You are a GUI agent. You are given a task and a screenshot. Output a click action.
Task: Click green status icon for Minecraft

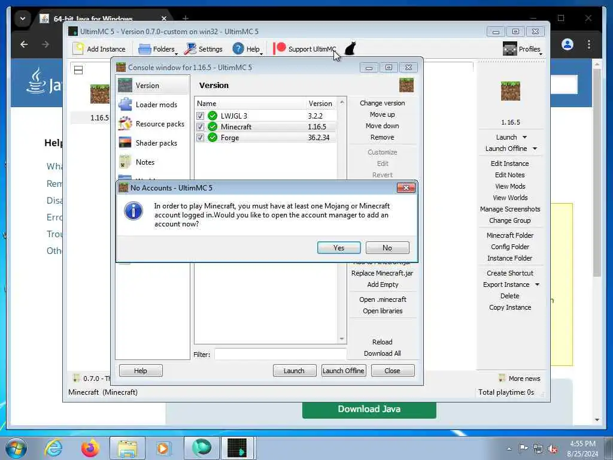pos(213,127)
